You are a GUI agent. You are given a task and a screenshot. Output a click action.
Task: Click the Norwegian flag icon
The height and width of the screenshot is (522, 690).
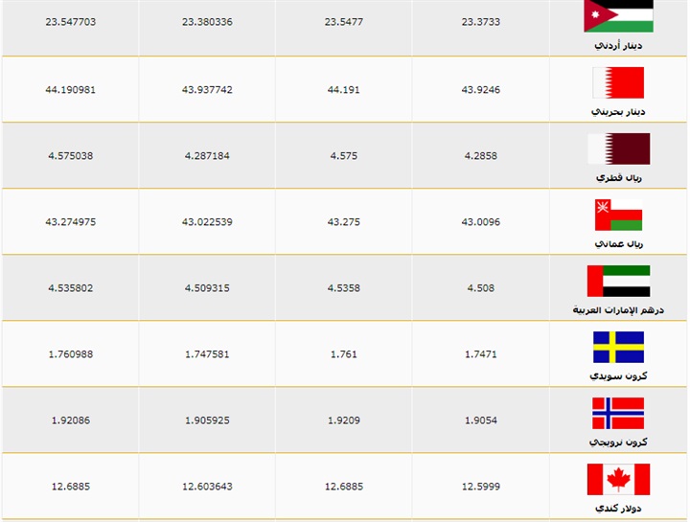coord(618,413)
